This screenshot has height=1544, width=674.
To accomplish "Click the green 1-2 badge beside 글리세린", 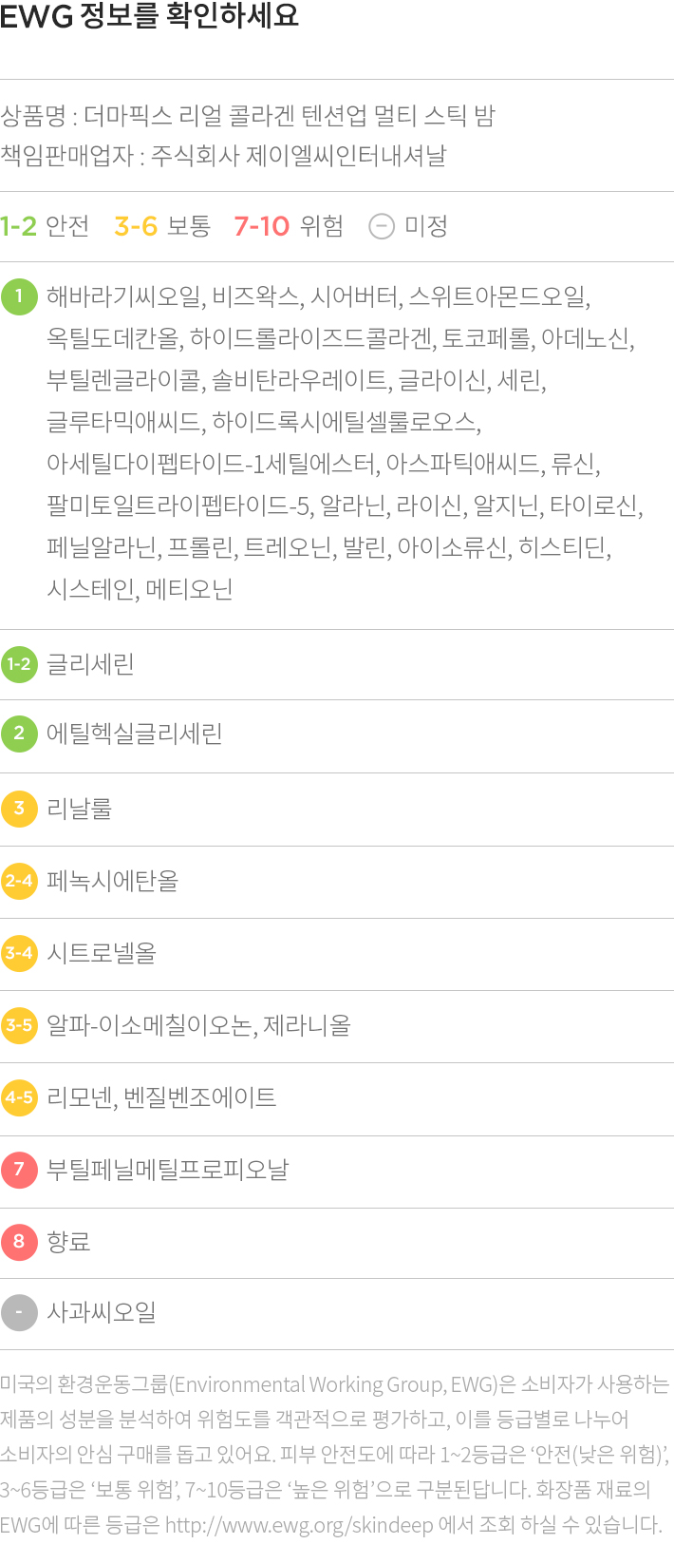I will point(19,663).
